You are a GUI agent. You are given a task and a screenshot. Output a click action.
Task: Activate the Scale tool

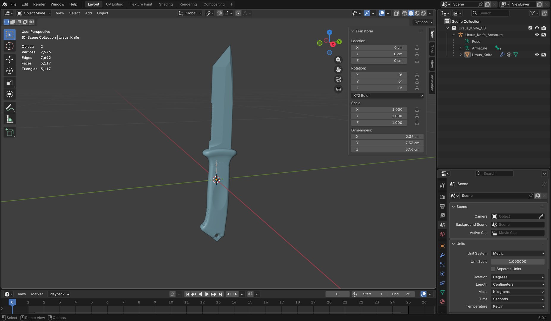[x=10, y=82]
